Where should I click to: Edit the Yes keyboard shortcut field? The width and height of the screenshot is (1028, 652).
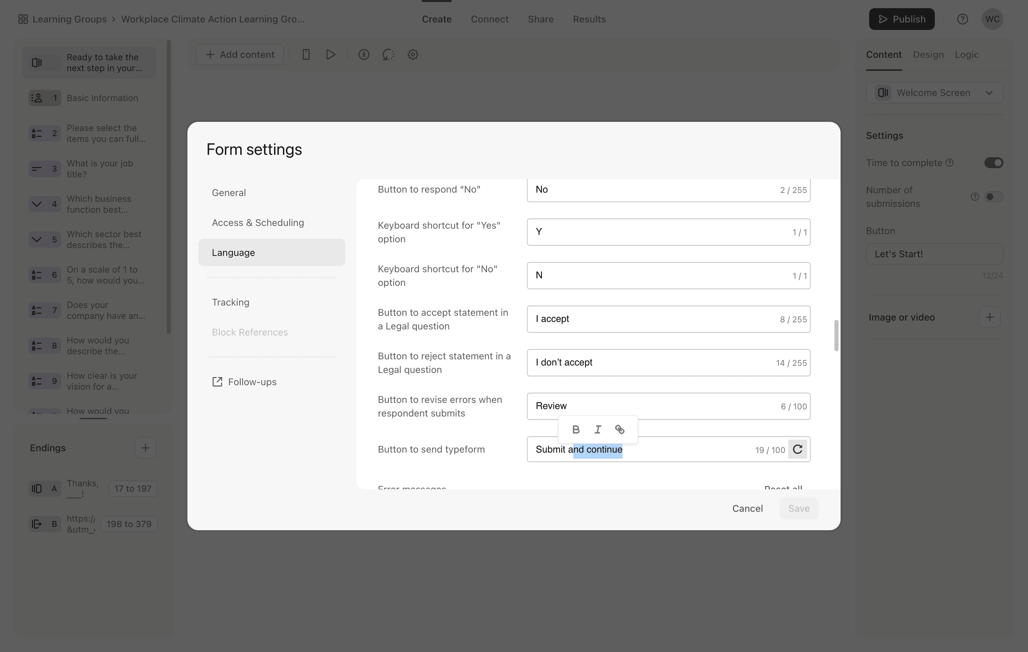(668, 232)
